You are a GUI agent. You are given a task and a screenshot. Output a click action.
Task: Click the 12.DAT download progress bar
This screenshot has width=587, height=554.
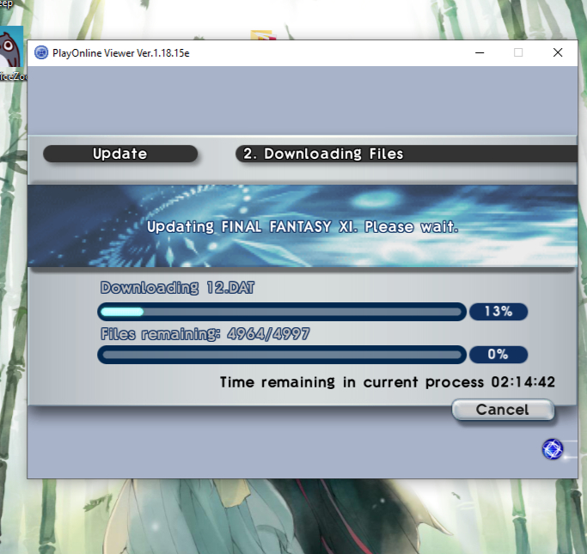point(282,311)
